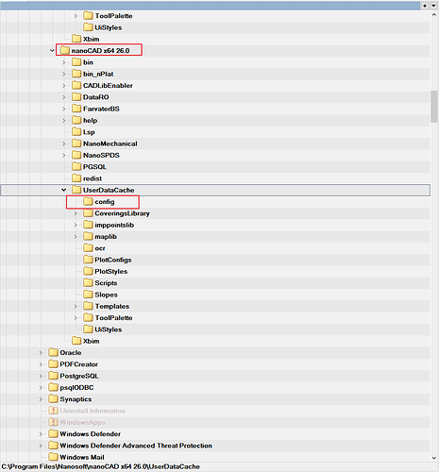Select the PGSQL folder
Viewport: 439px width, 472px height.
point(94,167)
